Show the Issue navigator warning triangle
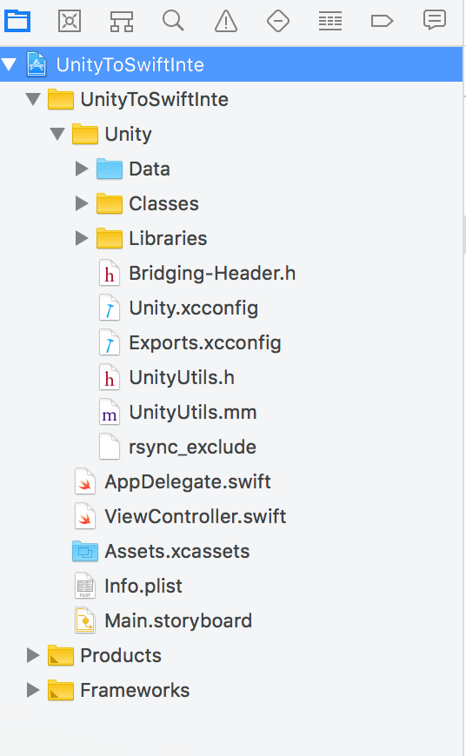 point(226,21)
